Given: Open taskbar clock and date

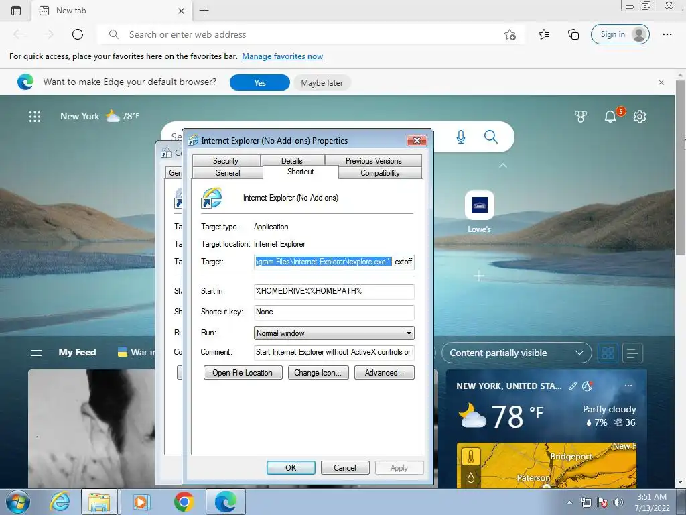Looking at the screenshot, I should (x=652, y=502).
